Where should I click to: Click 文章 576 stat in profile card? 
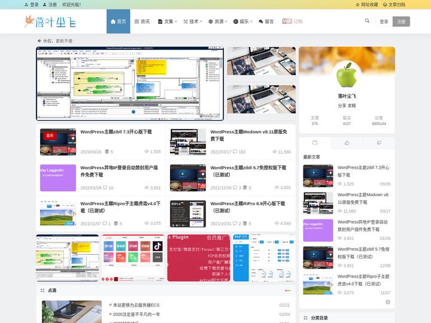pyautogui.click(x=315, y=121)
